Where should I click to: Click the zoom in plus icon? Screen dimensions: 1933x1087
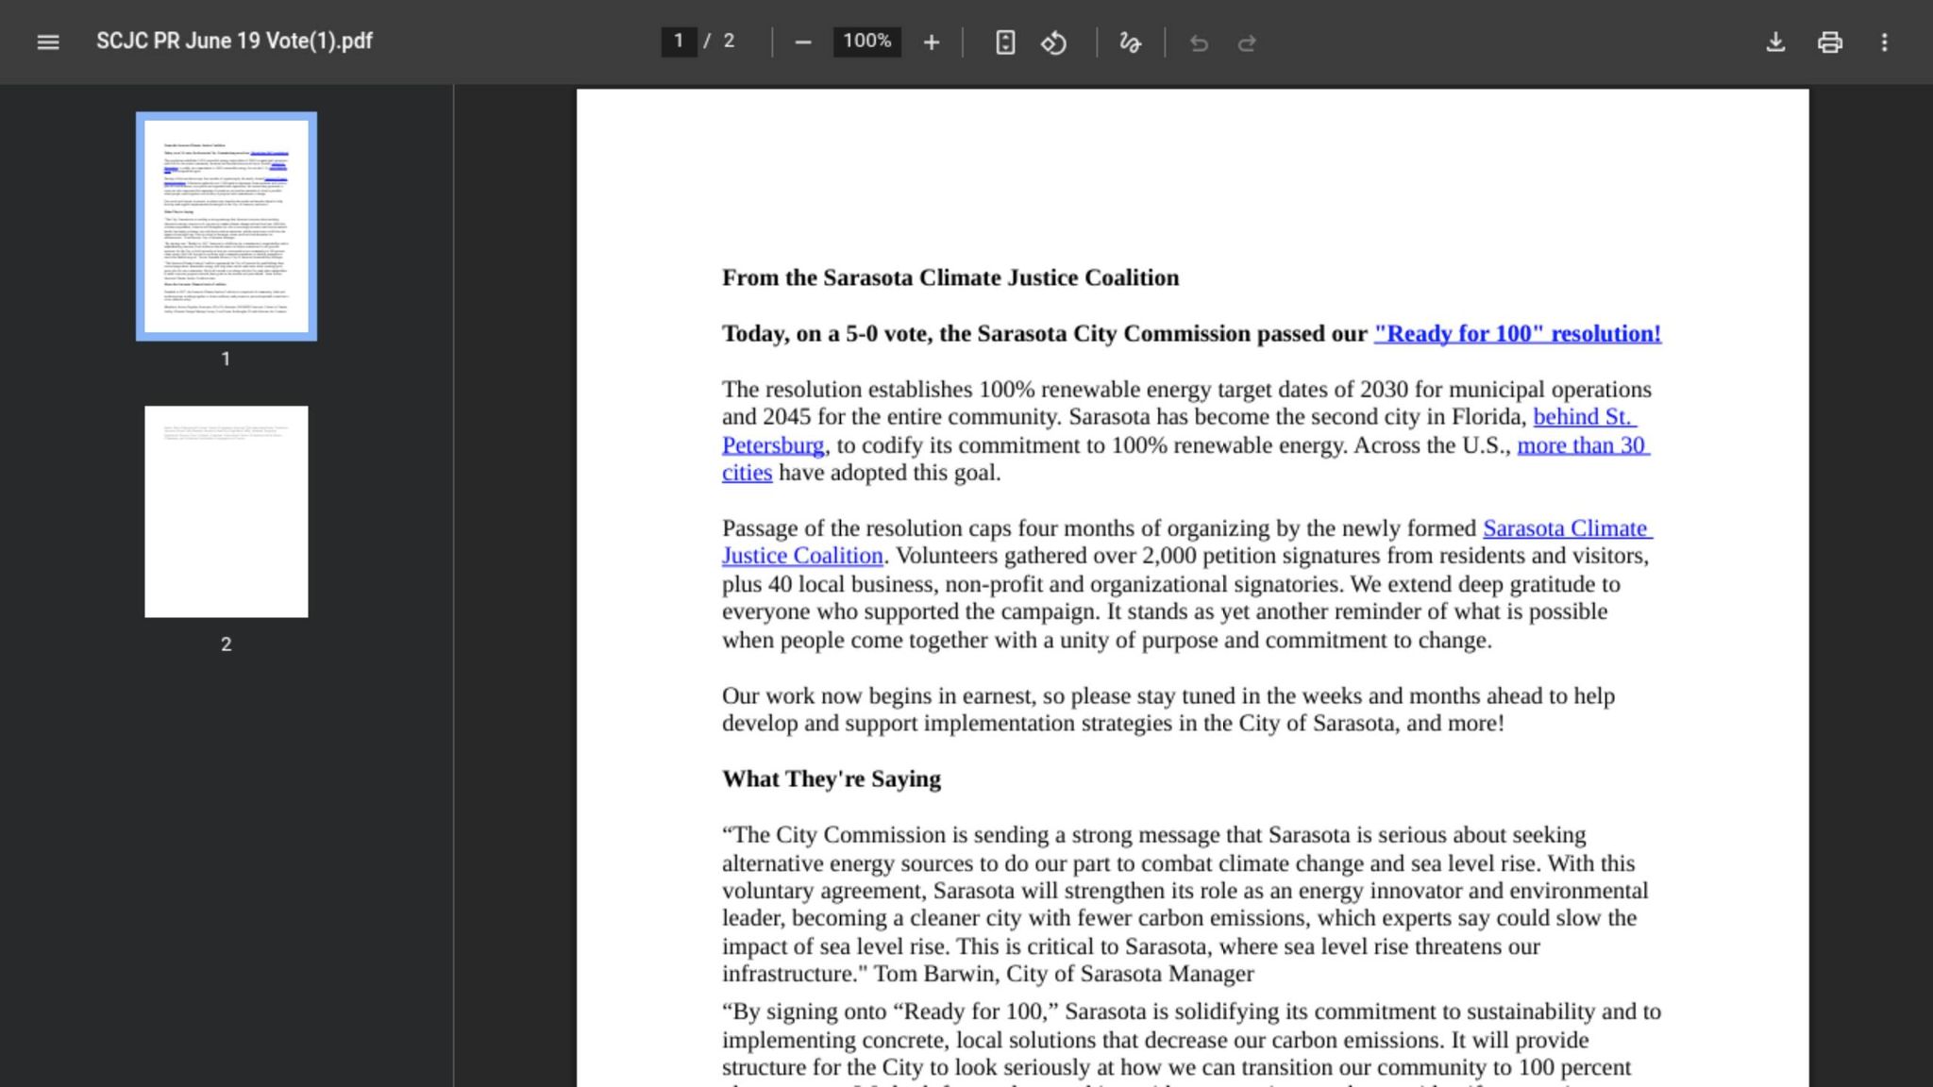pos(931,42)
